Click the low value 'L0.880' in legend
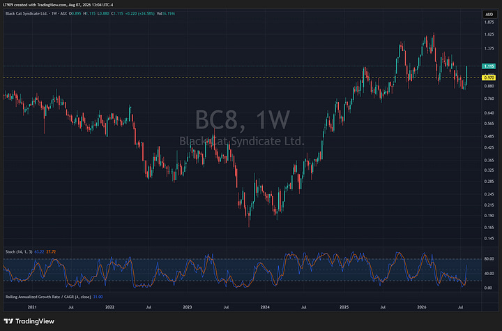 point(103,14)
